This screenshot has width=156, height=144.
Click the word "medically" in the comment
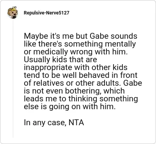pyautogui.click(x=51, y=52)
